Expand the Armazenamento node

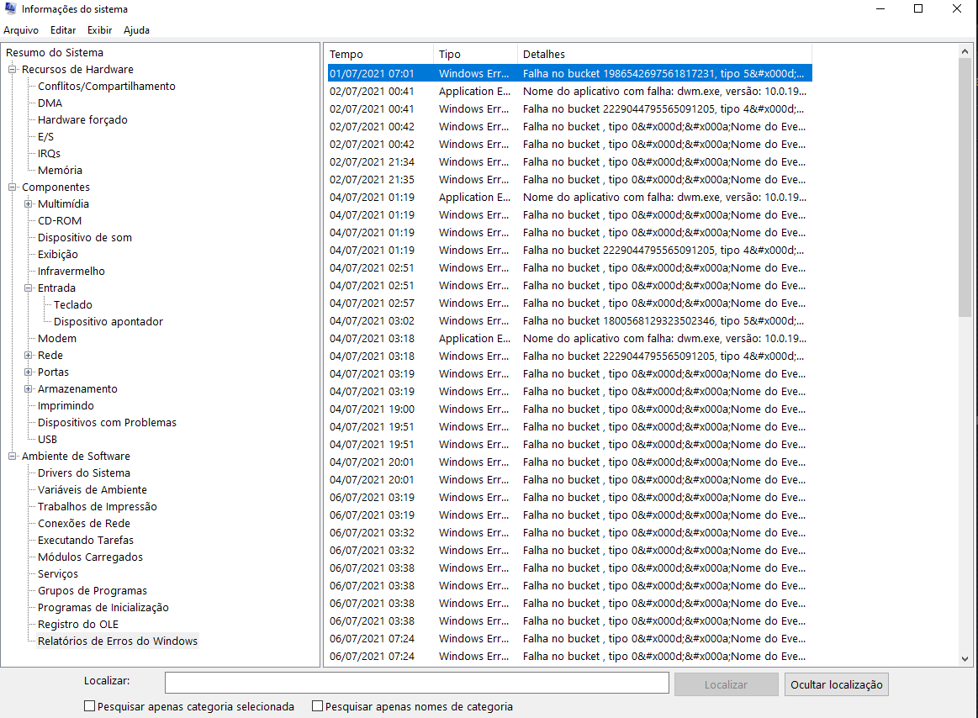(x=28, y=388)
